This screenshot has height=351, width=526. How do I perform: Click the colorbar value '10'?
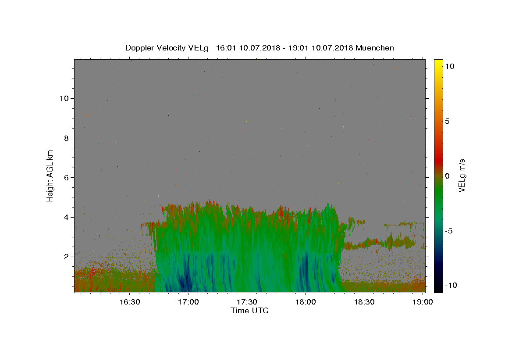pos(449,66)
